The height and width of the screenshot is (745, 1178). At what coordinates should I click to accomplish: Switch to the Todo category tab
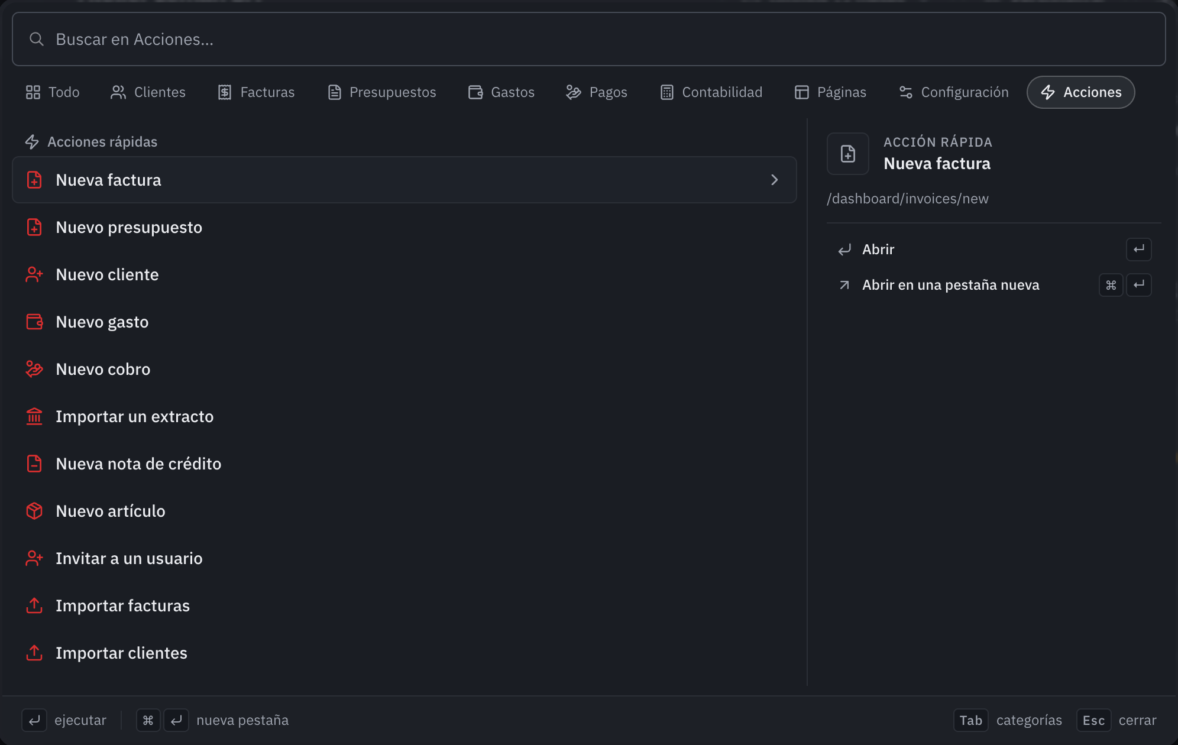click(x=53, y=92)
